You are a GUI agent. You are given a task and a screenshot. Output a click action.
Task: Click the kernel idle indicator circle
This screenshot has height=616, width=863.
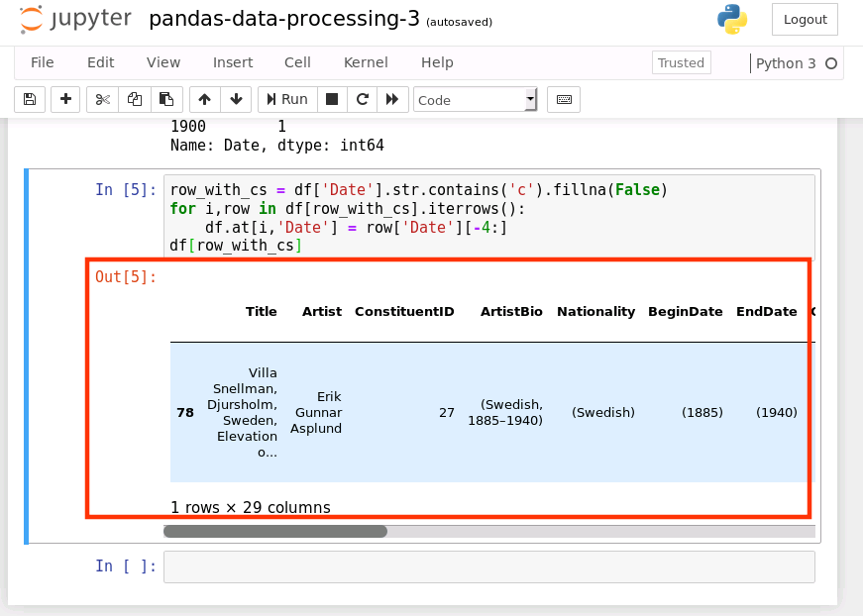[x=831, y=63]
